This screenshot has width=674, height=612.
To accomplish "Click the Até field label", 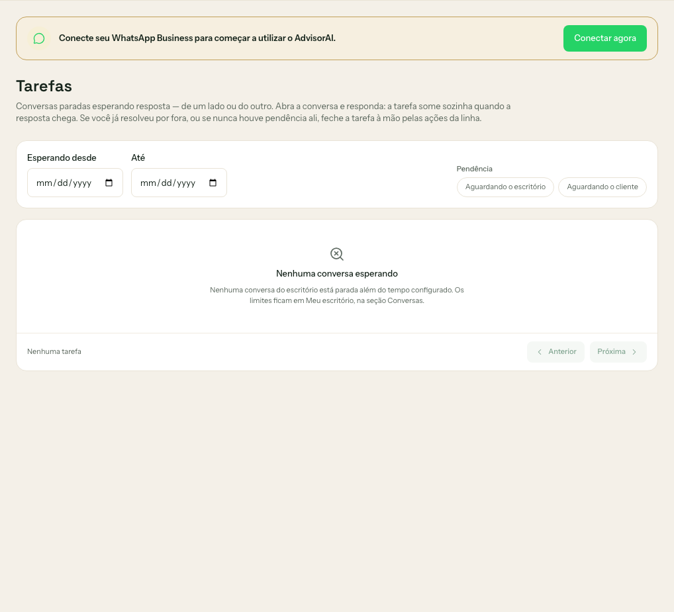I will (138, 157).
